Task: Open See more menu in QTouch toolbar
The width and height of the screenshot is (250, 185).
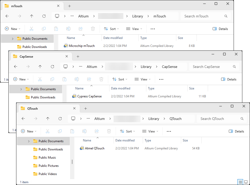Action: tap(169, 131)
